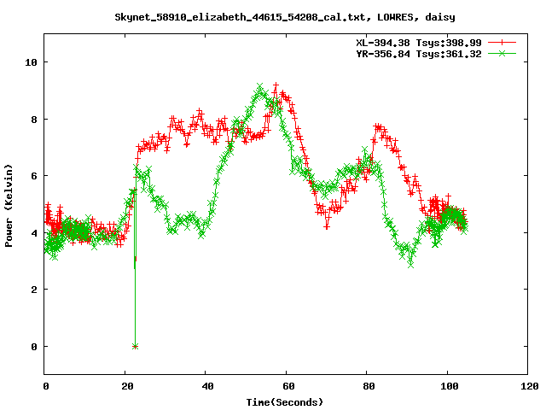Viewport: 546px width, 410px height.
Task: Click the y-axis tick label 2
Action: 34,290
